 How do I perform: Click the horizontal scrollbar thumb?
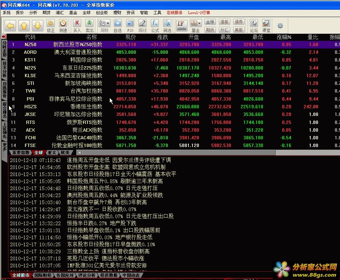(x=179, y=152)
